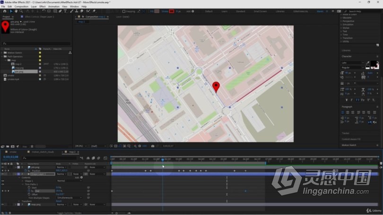383x215 pixels.
Task: Toggle stopwatch for Trim Paths Offset
Action: [29, 195]
